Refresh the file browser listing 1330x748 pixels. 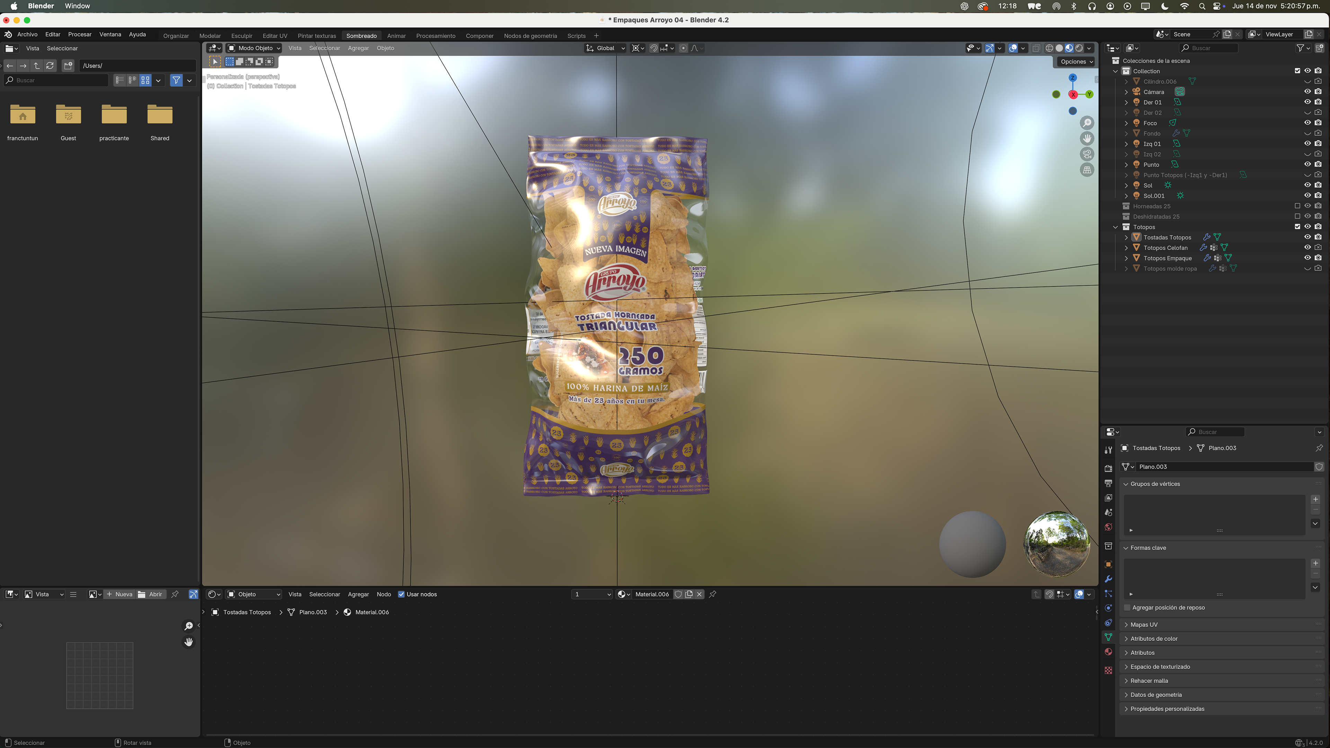tap(50, 65)
